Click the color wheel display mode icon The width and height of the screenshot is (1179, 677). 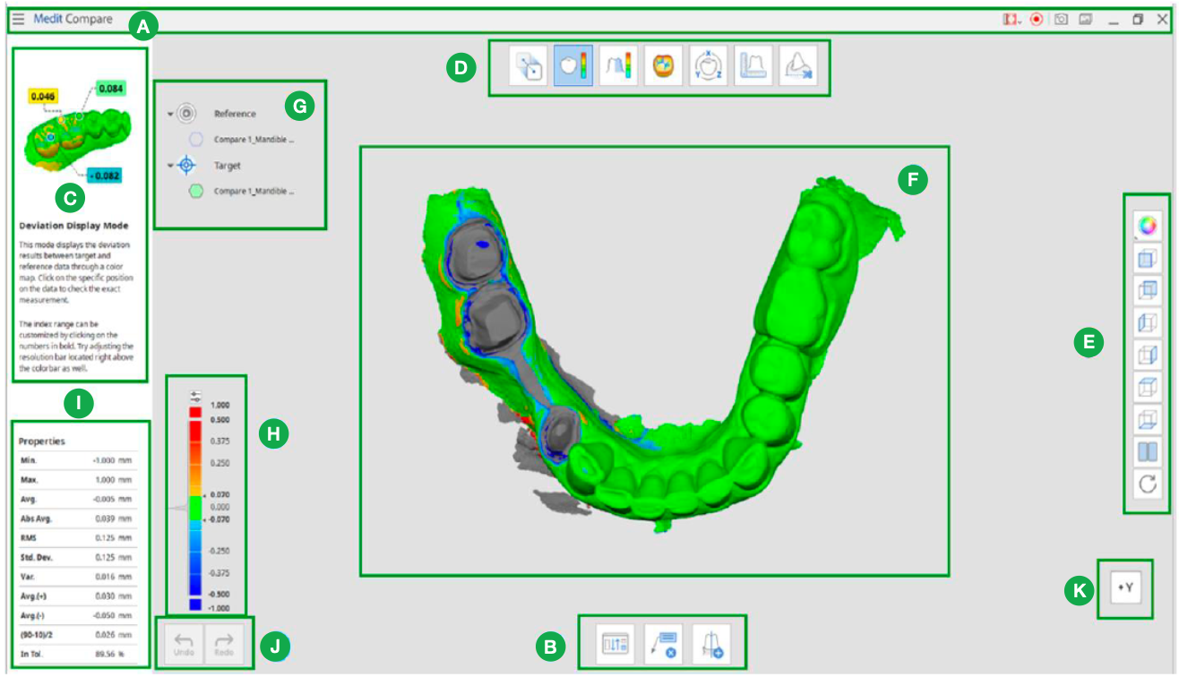(1147, 225)
